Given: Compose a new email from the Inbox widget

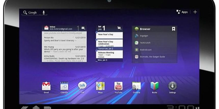Looking at the screenshot, I should pos(83,28).
